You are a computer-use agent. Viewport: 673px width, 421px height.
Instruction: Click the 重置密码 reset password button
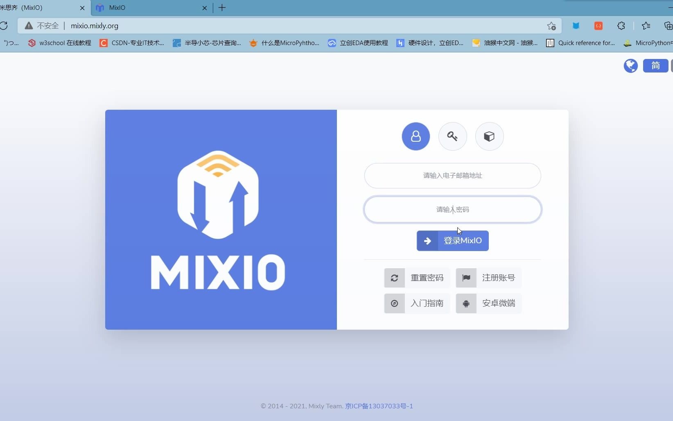(x=417, y=278)
